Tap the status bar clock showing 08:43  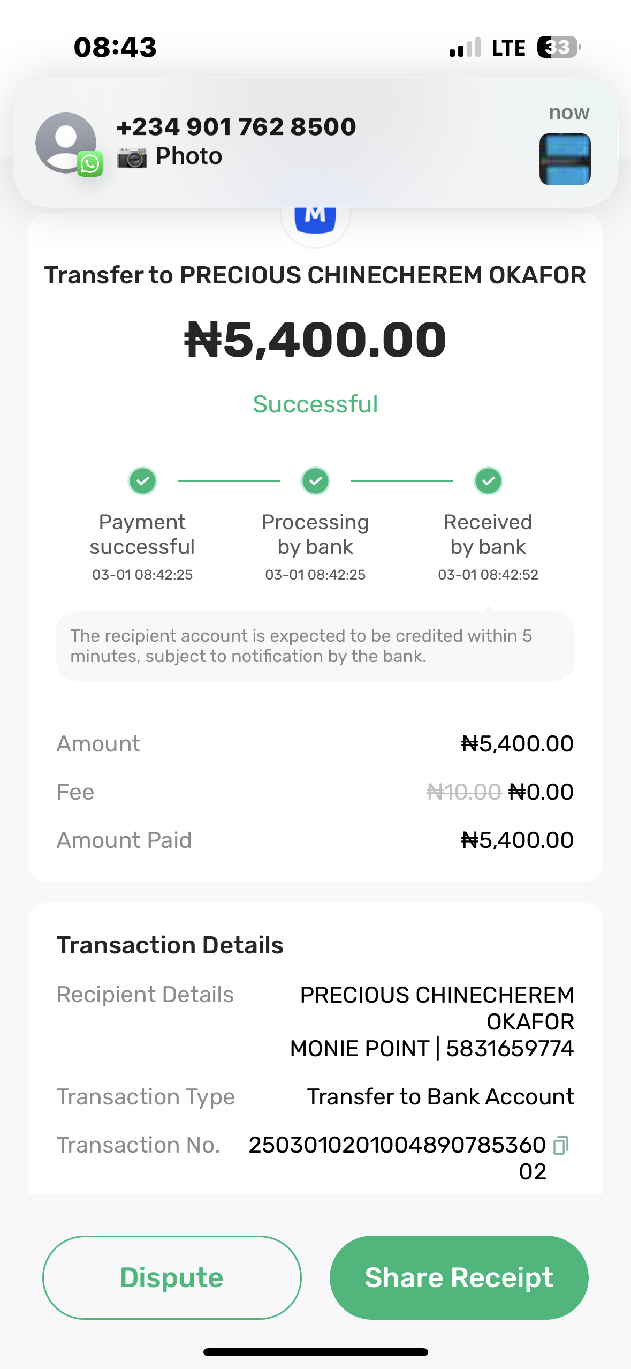115,47
